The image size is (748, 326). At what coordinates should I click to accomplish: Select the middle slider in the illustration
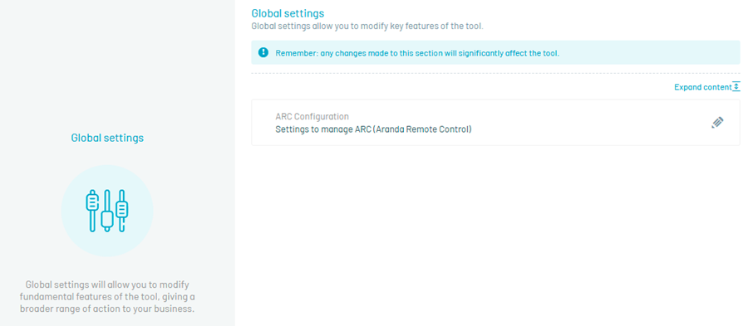point(107,211)
